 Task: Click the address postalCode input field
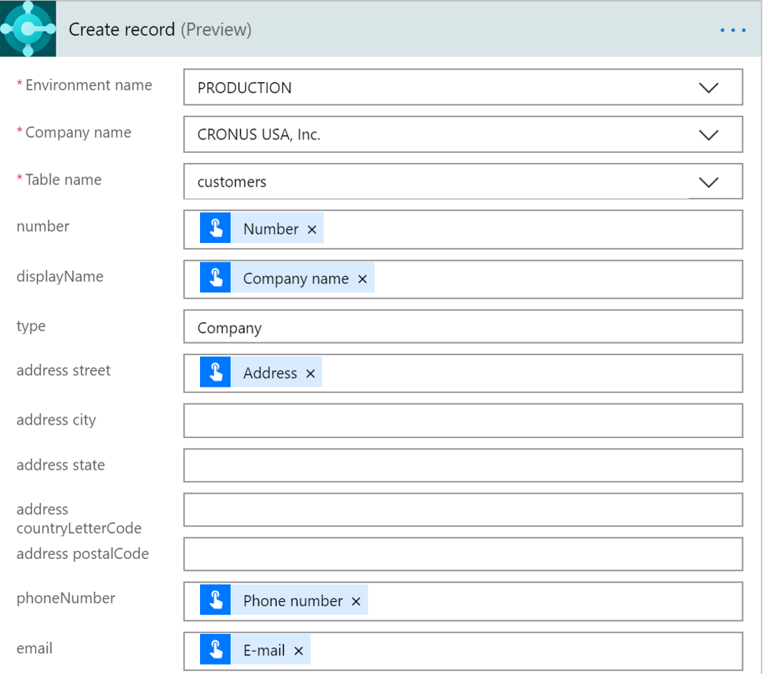[x=463, y=554]
